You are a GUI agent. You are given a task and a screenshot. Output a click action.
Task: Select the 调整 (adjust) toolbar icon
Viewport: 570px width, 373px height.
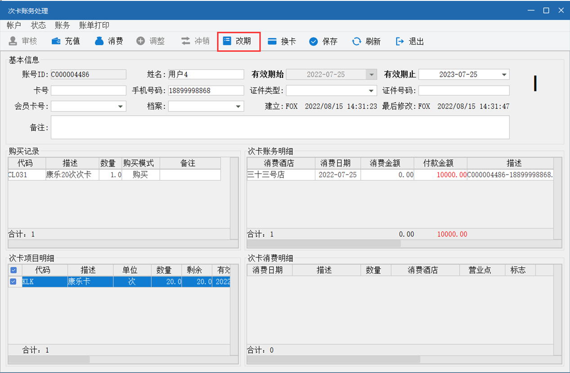click(x=151, y=41)
